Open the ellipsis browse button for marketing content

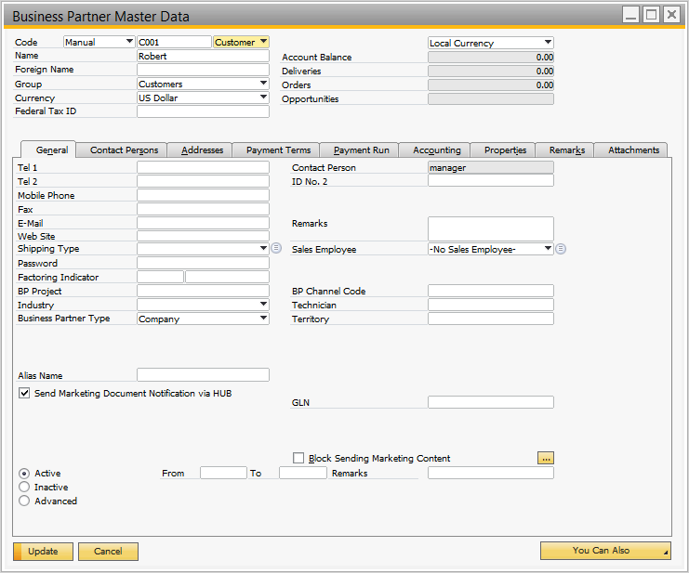(546, 458)
